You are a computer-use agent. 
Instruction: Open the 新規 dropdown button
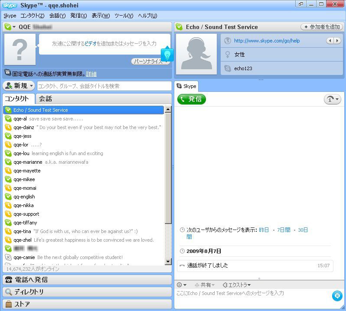[x=19, y=86]
